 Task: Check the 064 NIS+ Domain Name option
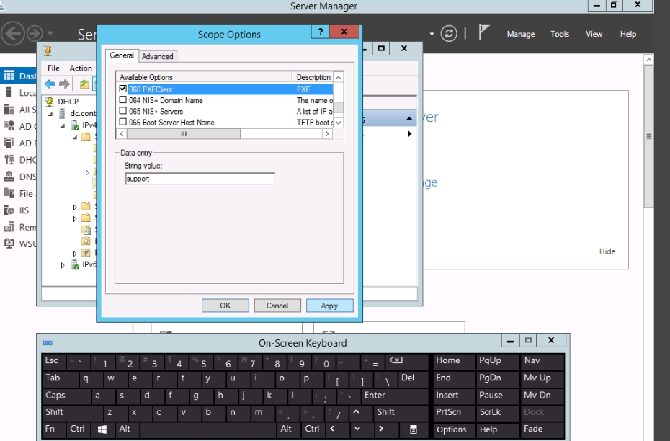pos(123,100)
